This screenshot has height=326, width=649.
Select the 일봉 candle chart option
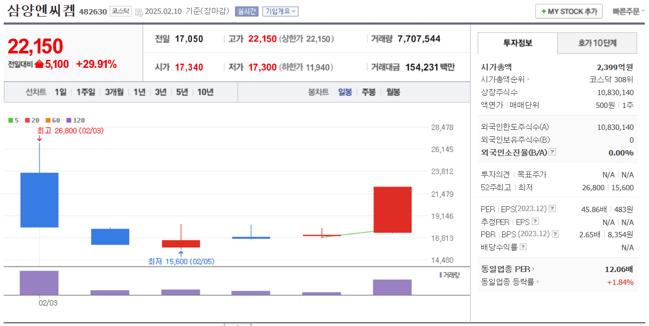tap(345, 92)
